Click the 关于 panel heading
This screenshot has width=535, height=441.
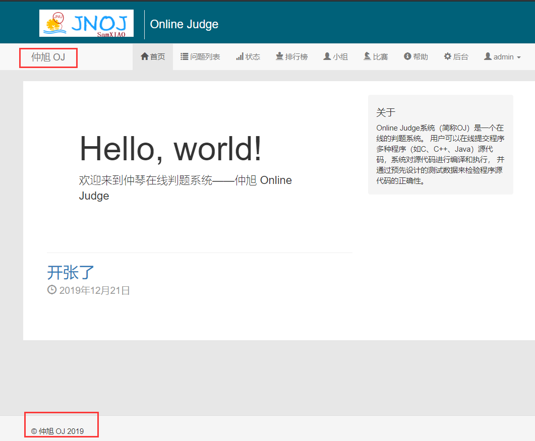[386, 112]
